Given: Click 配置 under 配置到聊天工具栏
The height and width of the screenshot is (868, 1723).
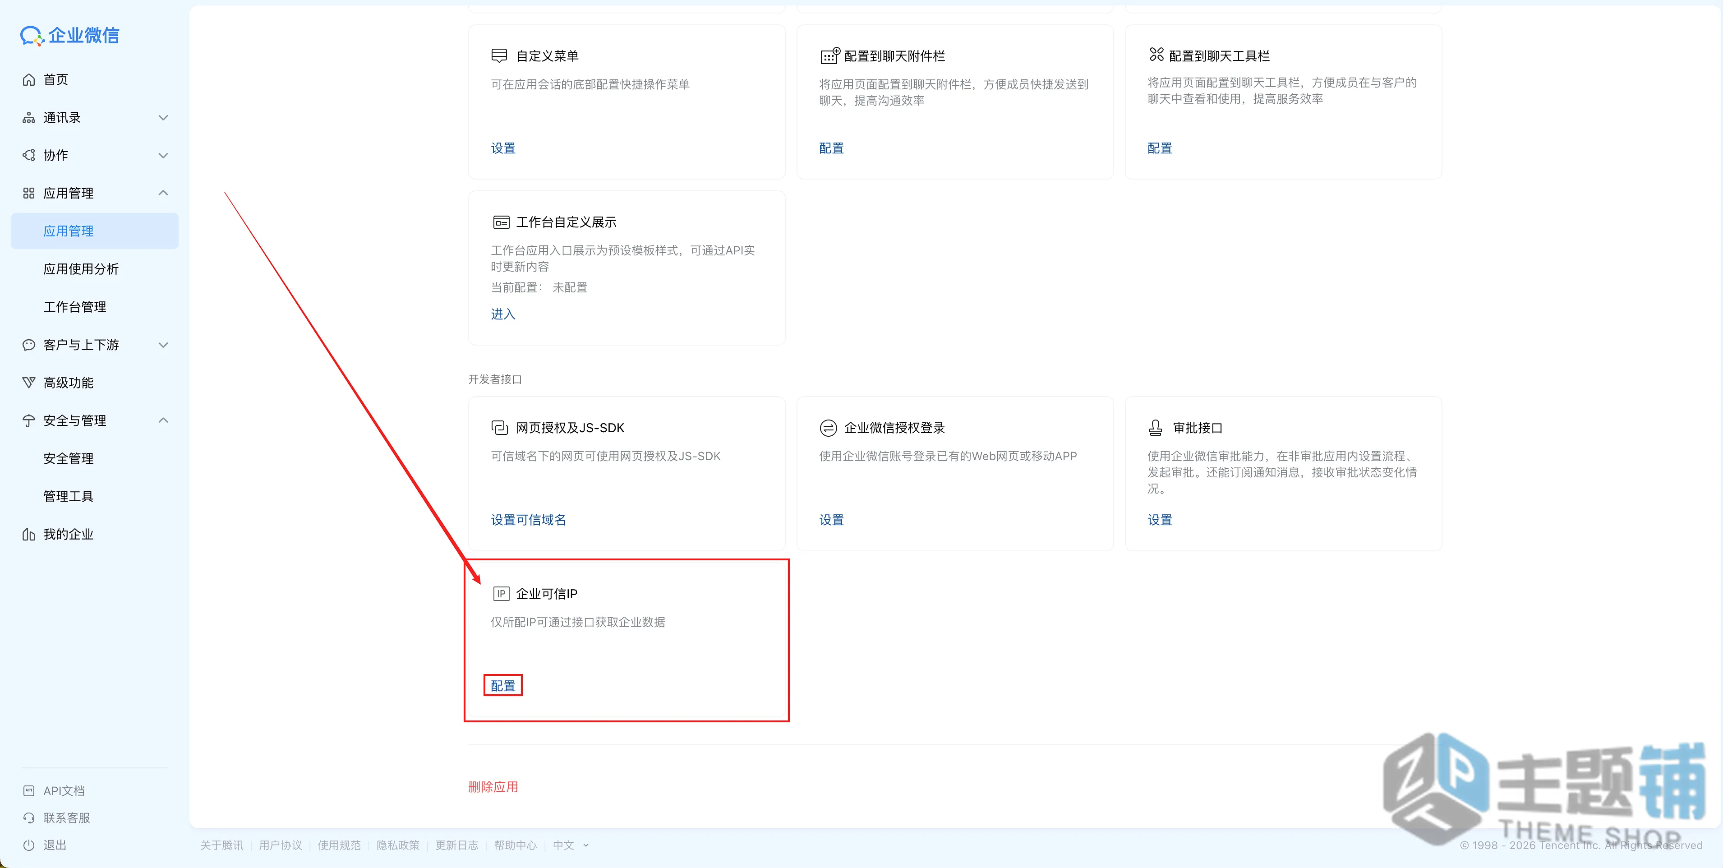Looking at the screenshot, I should 1160,148.
